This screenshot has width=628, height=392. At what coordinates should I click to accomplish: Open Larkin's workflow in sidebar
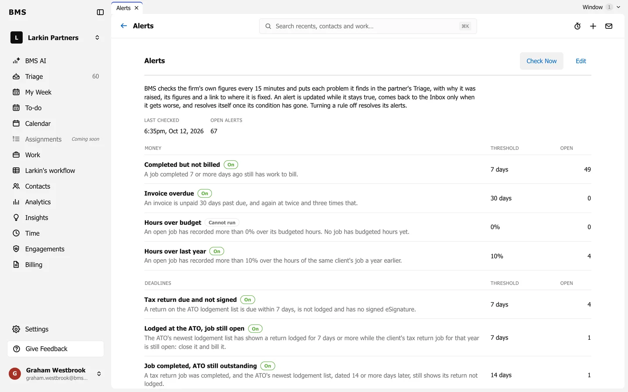pyautogui.click(x=56, y=171)
